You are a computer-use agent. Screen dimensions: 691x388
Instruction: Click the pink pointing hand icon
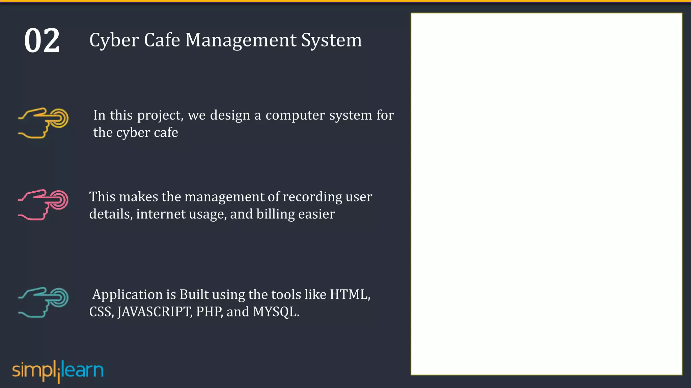(43, 205)
